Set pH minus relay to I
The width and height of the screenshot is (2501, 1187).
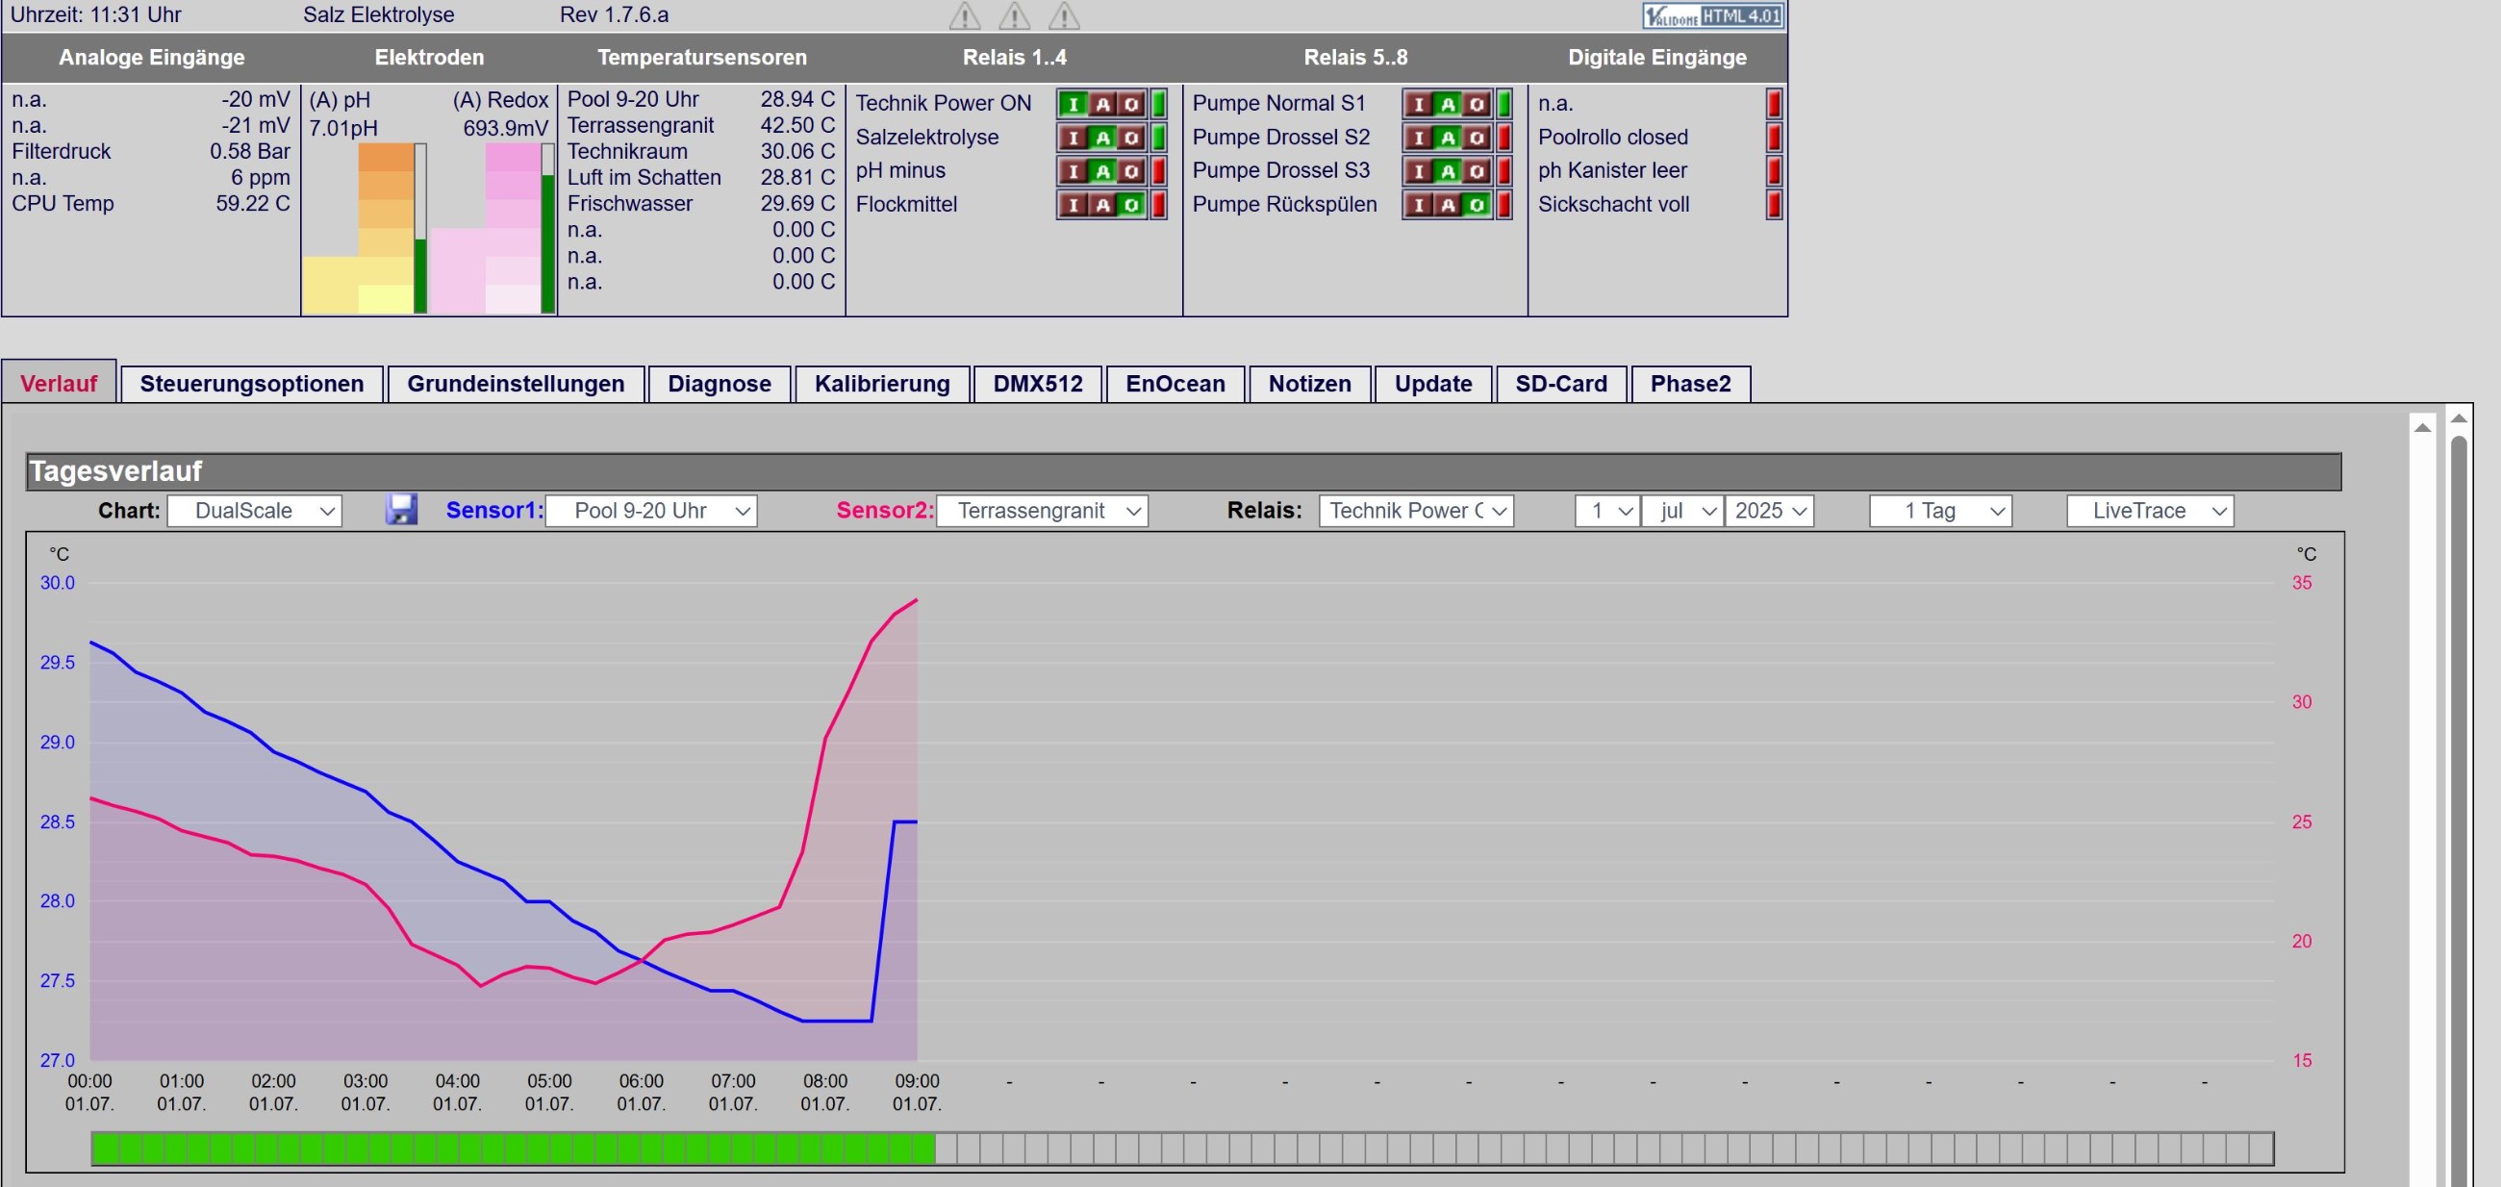pyautogui.click(x=1073, y=172)
